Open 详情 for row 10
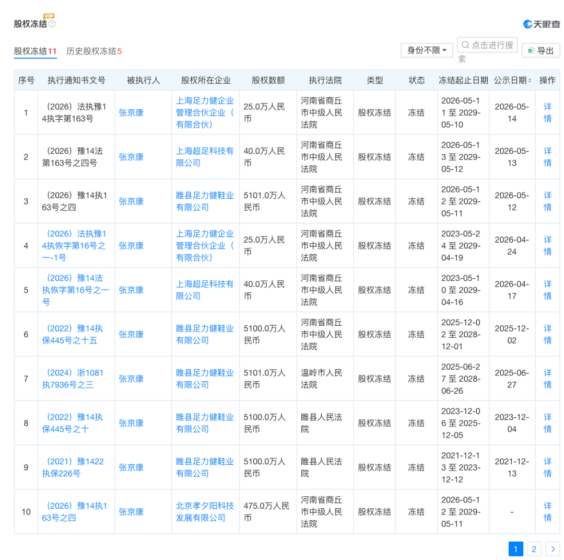The image size is (564, 560). (x=547, y=511)
